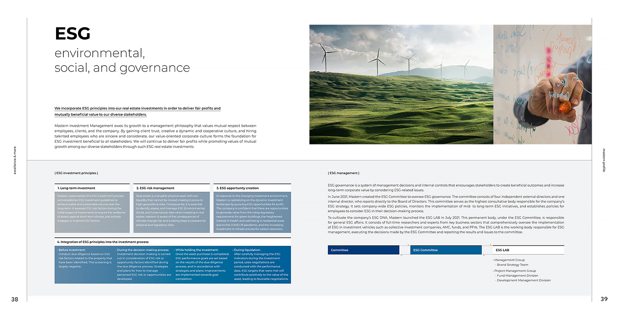Screen dimensions: 621x321
Task: Select the "environmental, social, and governance" subtitle
Action: (122, 60)
